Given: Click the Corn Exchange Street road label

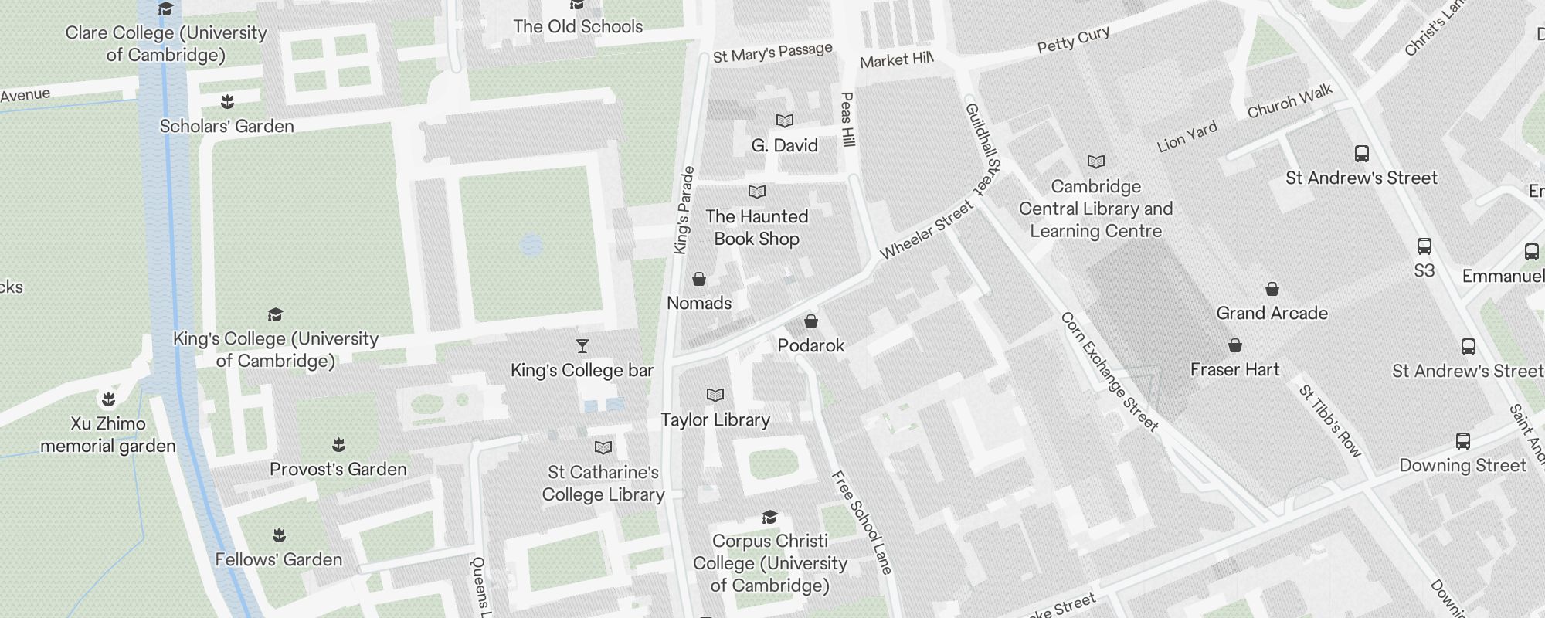Looking at the screenshot, I should pos(1109,372).
